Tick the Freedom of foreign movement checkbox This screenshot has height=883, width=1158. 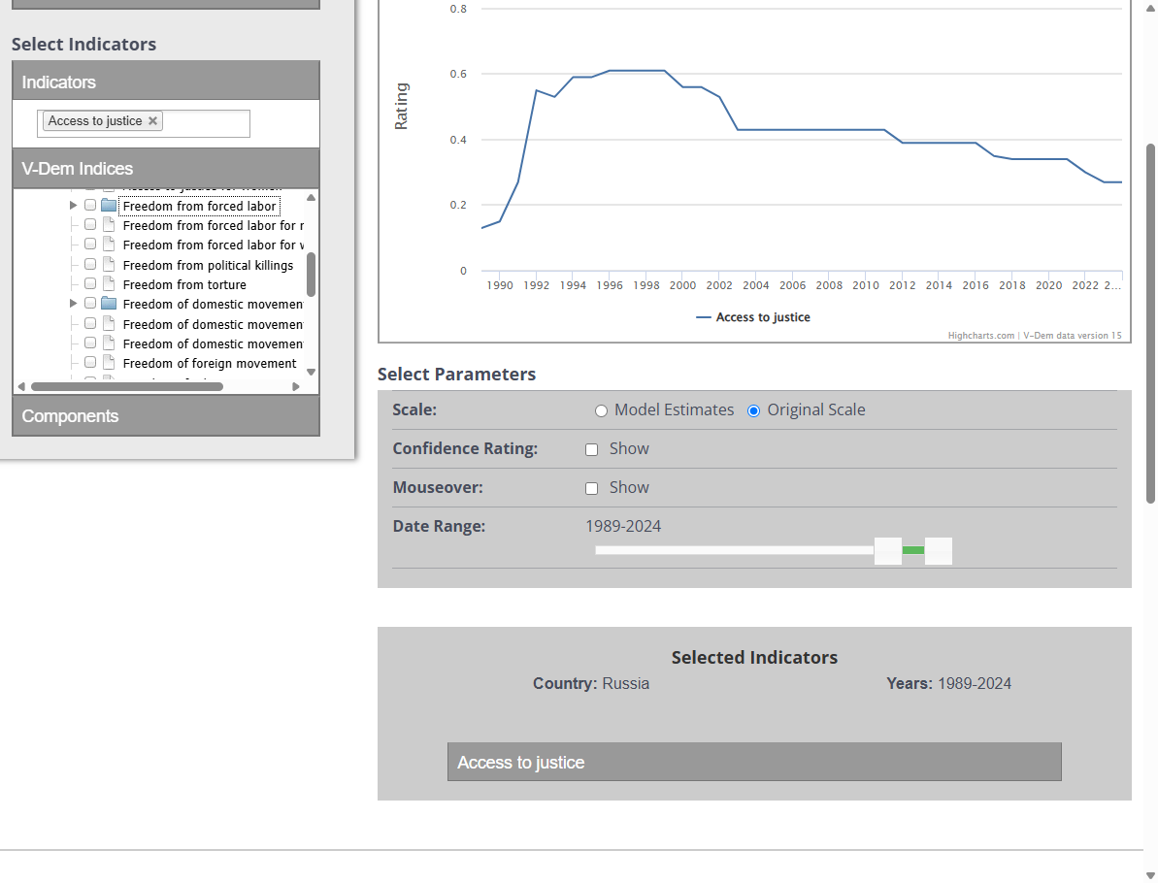point(90,363)
